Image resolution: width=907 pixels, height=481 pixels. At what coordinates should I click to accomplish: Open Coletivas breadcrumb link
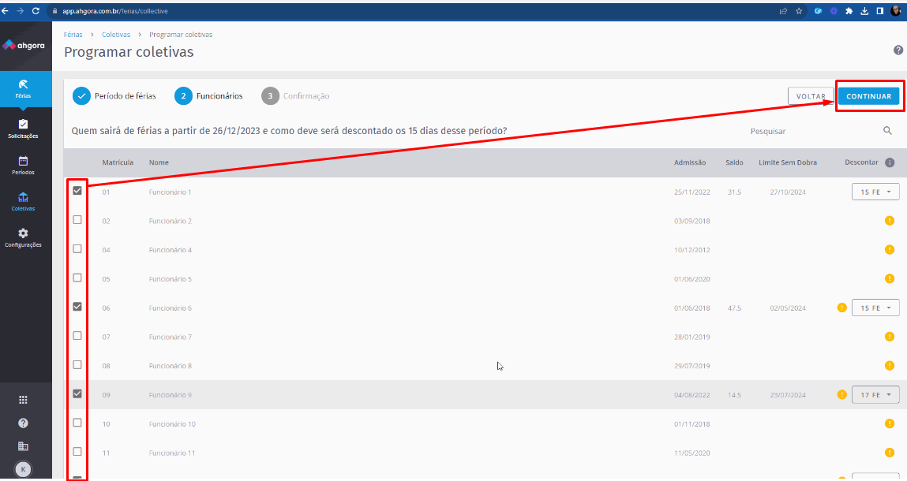coord(116,35)
